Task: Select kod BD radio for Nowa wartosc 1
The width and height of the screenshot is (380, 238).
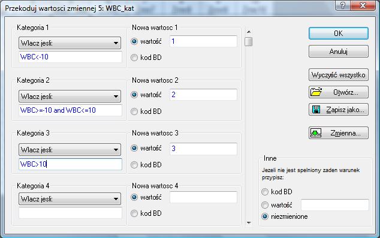Action: (134, 58)
